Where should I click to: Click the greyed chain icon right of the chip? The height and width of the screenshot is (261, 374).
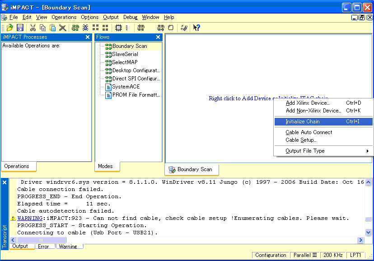(141, 28)
